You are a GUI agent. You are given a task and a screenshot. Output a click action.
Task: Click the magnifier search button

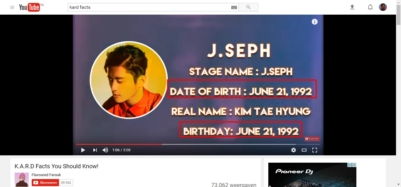tap(248, 7)
